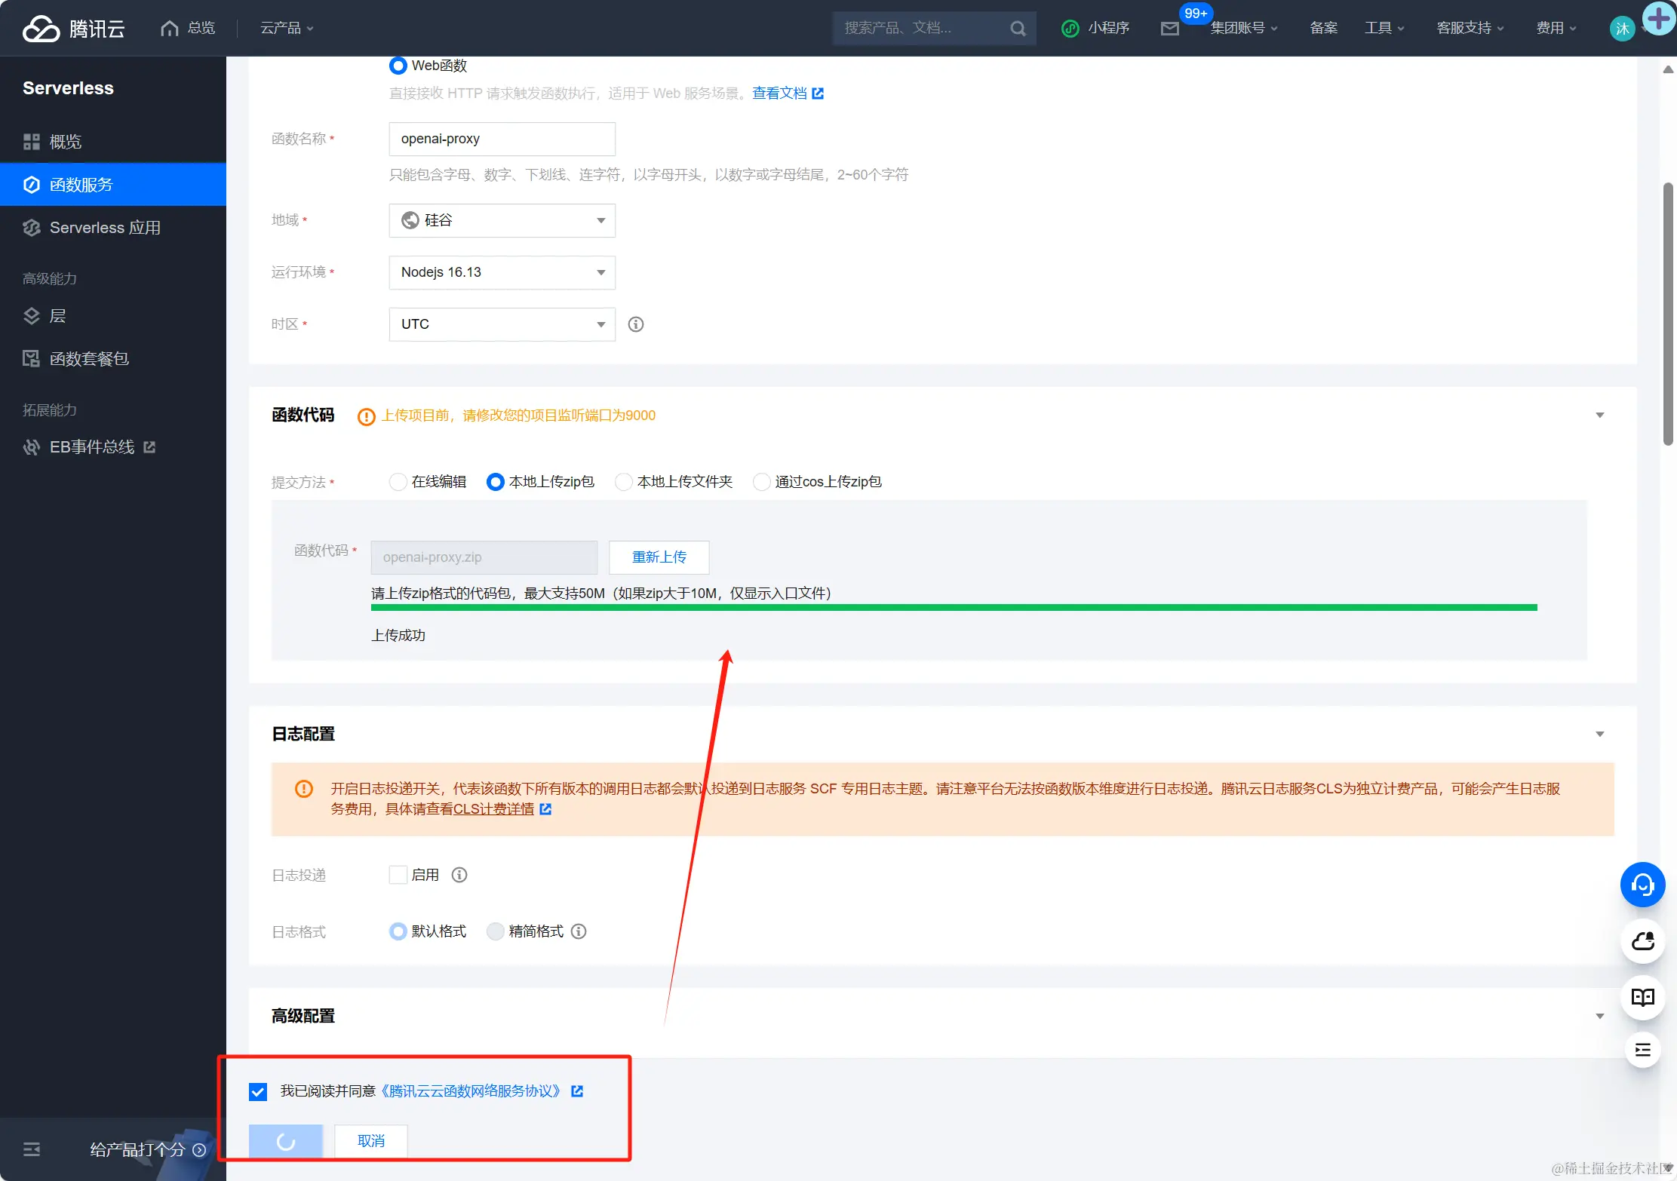
Task: Click the message notifications envelope icon
Action: (1169, 28)
